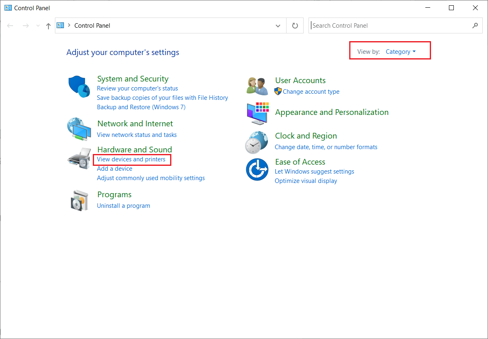Click the Programs disc icon
488x339 pixels.
point(79,200)
